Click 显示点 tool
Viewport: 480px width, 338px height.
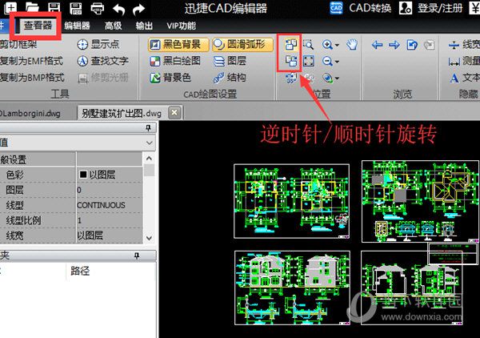pos(98,44)
